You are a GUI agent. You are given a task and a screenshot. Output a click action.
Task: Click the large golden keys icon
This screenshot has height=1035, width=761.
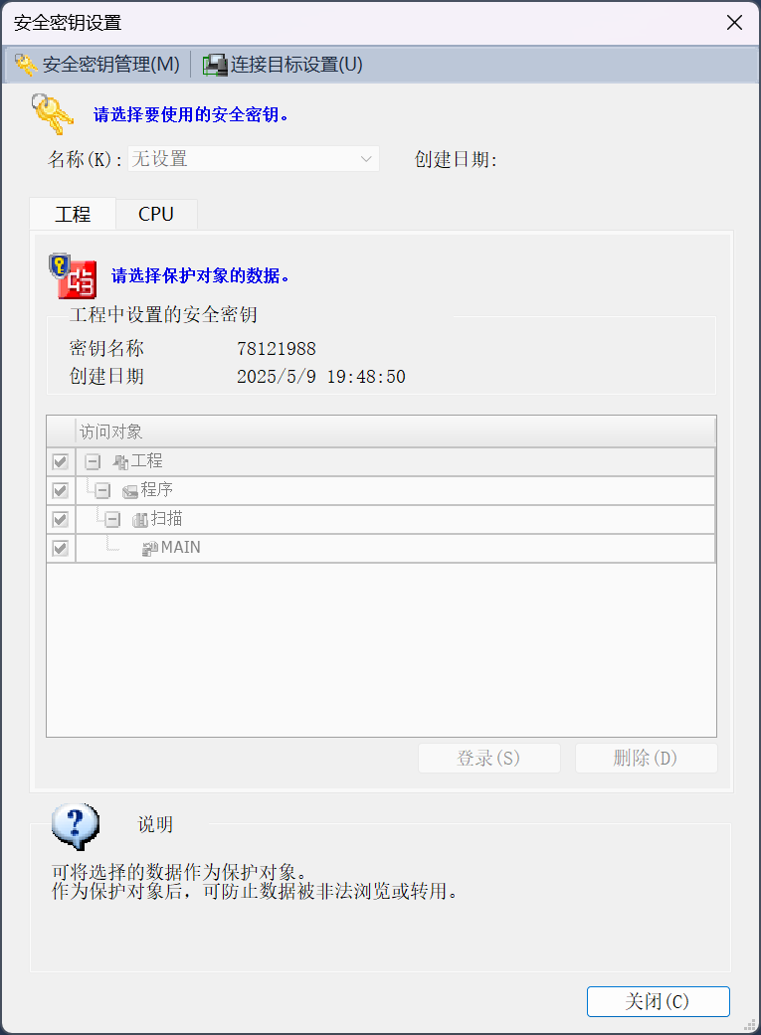coord(53,113)
